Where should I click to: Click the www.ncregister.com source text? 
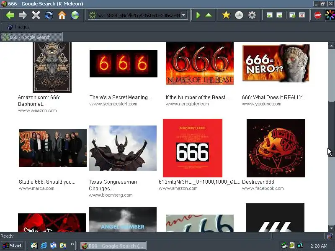coord(187,104)
